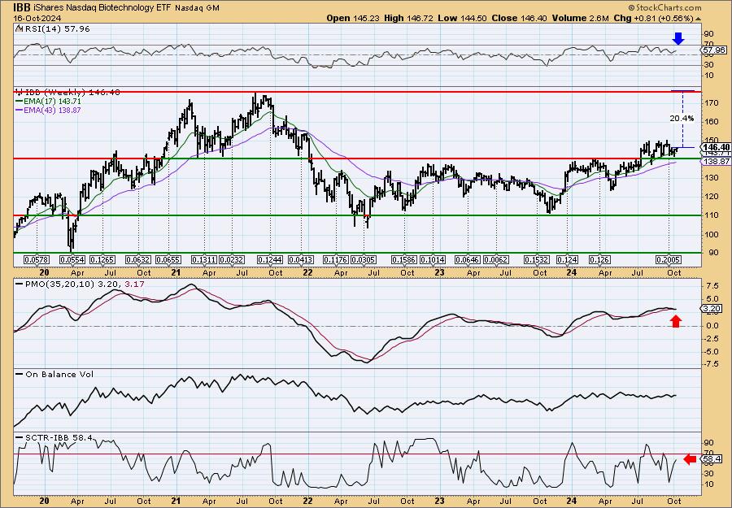Select the iShares Nasdaq Biotechnology ETF title
This screenshot has height=508, width=732.
102,8
